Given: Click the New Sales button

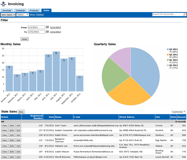Looking at the screenshot, I should tap(7, 15).
